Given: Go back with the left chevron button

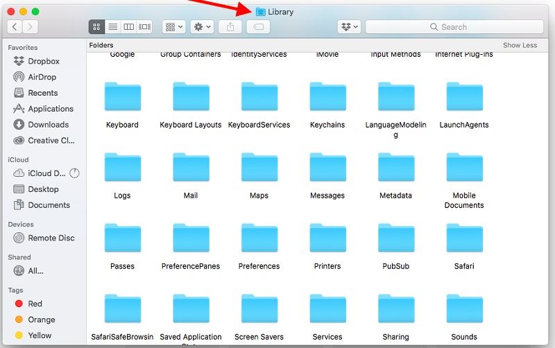Looking at the screenshot, I should [15, 27].
